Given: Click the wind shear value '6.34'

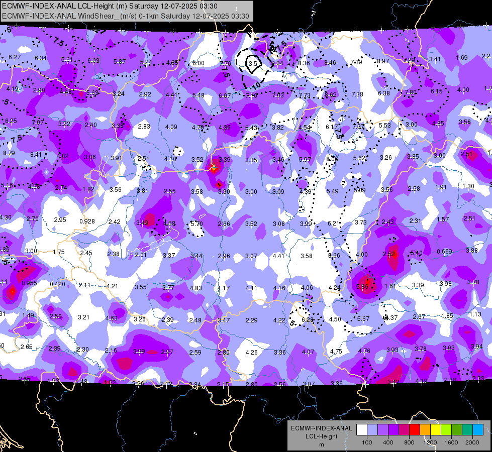Looking at the screenshot, I should tap(41, 58).
